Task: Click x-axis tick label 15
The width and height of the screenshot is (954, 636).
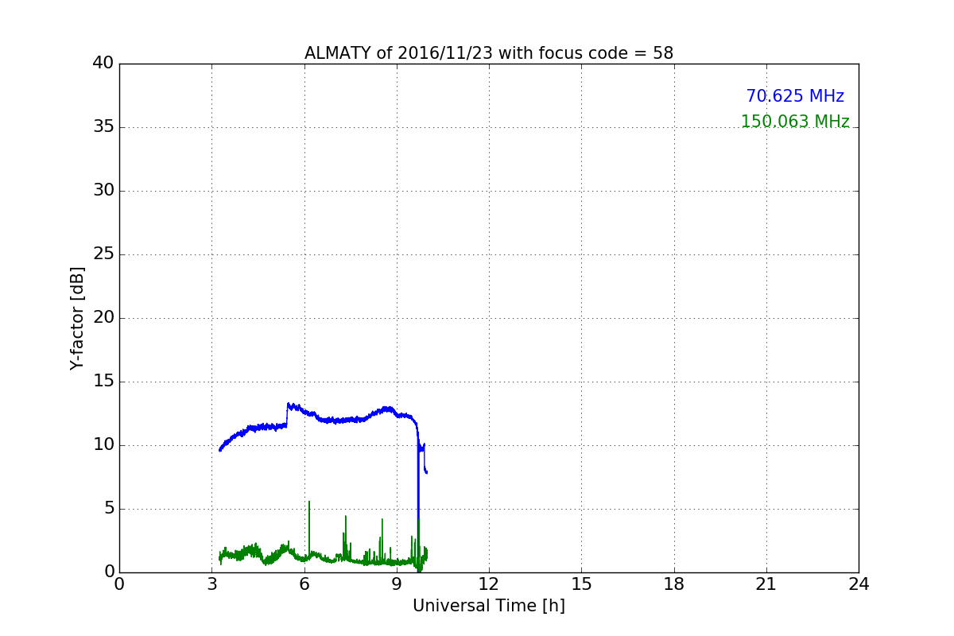Action: pyautogui.click(x=581, y=584)
